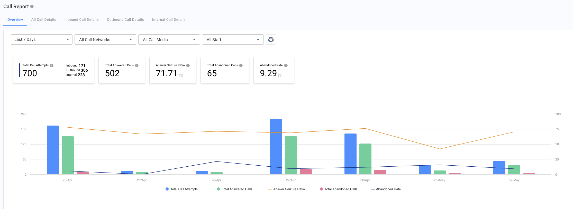This screenshot has height=209, width=573.
Task: Expand the All Call Networks dropdown
Action: [x=105, y=40]
